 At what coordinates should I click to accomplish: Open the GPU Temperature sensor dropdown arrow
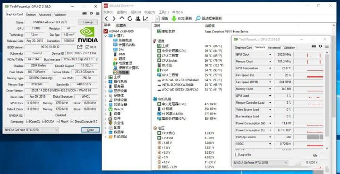tap(270, 68)
